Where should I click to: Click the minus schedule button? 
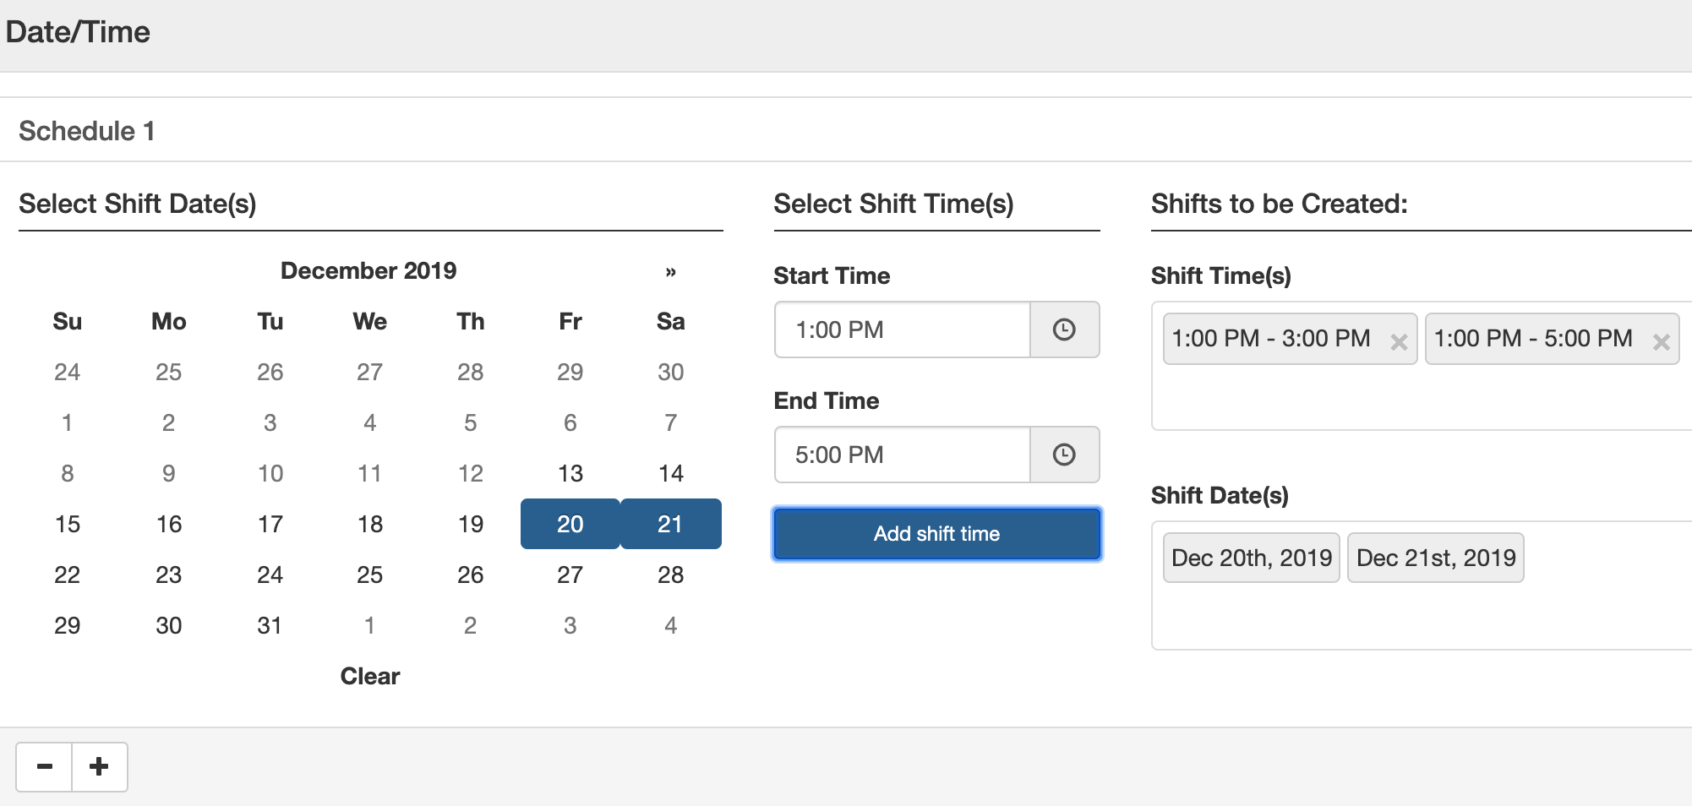point(45,766)
